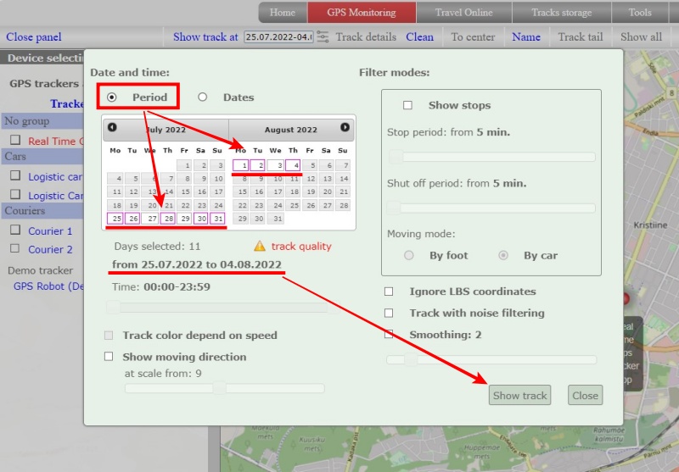The height and width of the screenshot is (472, 679).
Task: Click the previous month arrow in calendar
Action: (112, 128)
